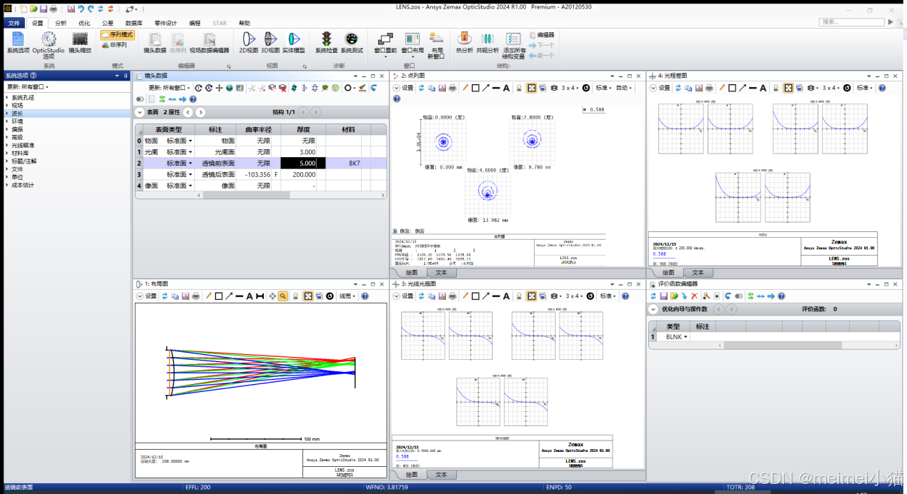Click the -103.356 radius cell
Image resolution: width=907 pixels, height=494 pixels.
(253, 174)
